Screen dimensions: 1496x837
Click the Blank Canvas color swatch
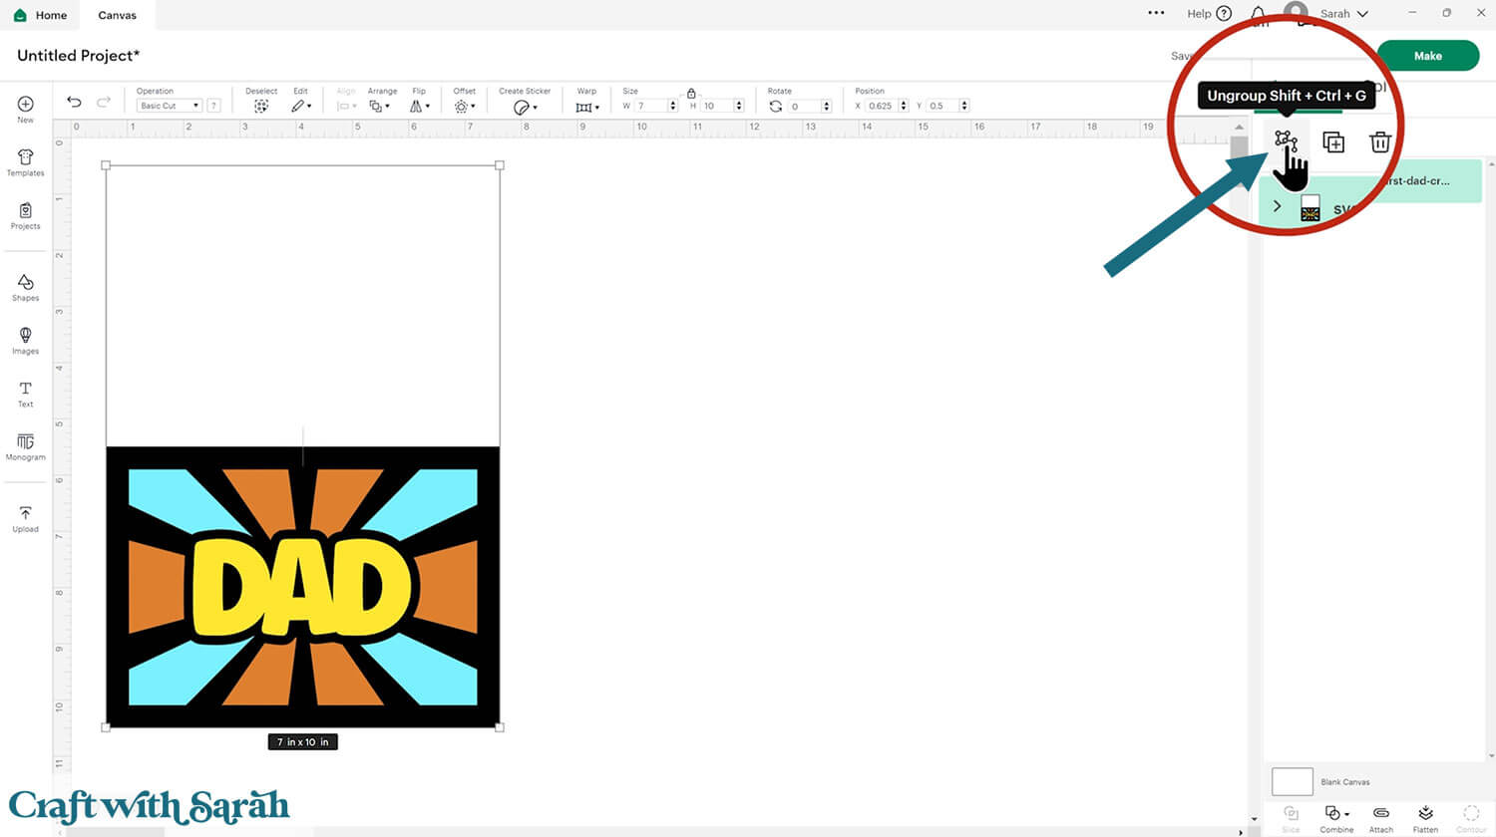pyautogui.click(x=1293, y=781)
